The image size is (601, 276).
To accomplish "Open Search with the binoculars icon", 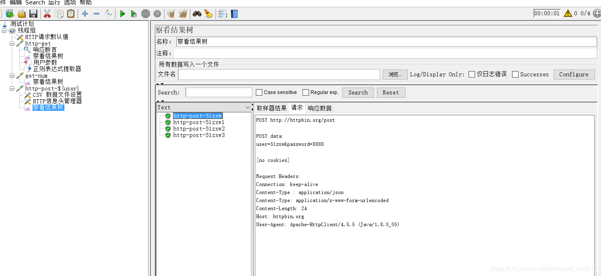I will pos(197,14).
